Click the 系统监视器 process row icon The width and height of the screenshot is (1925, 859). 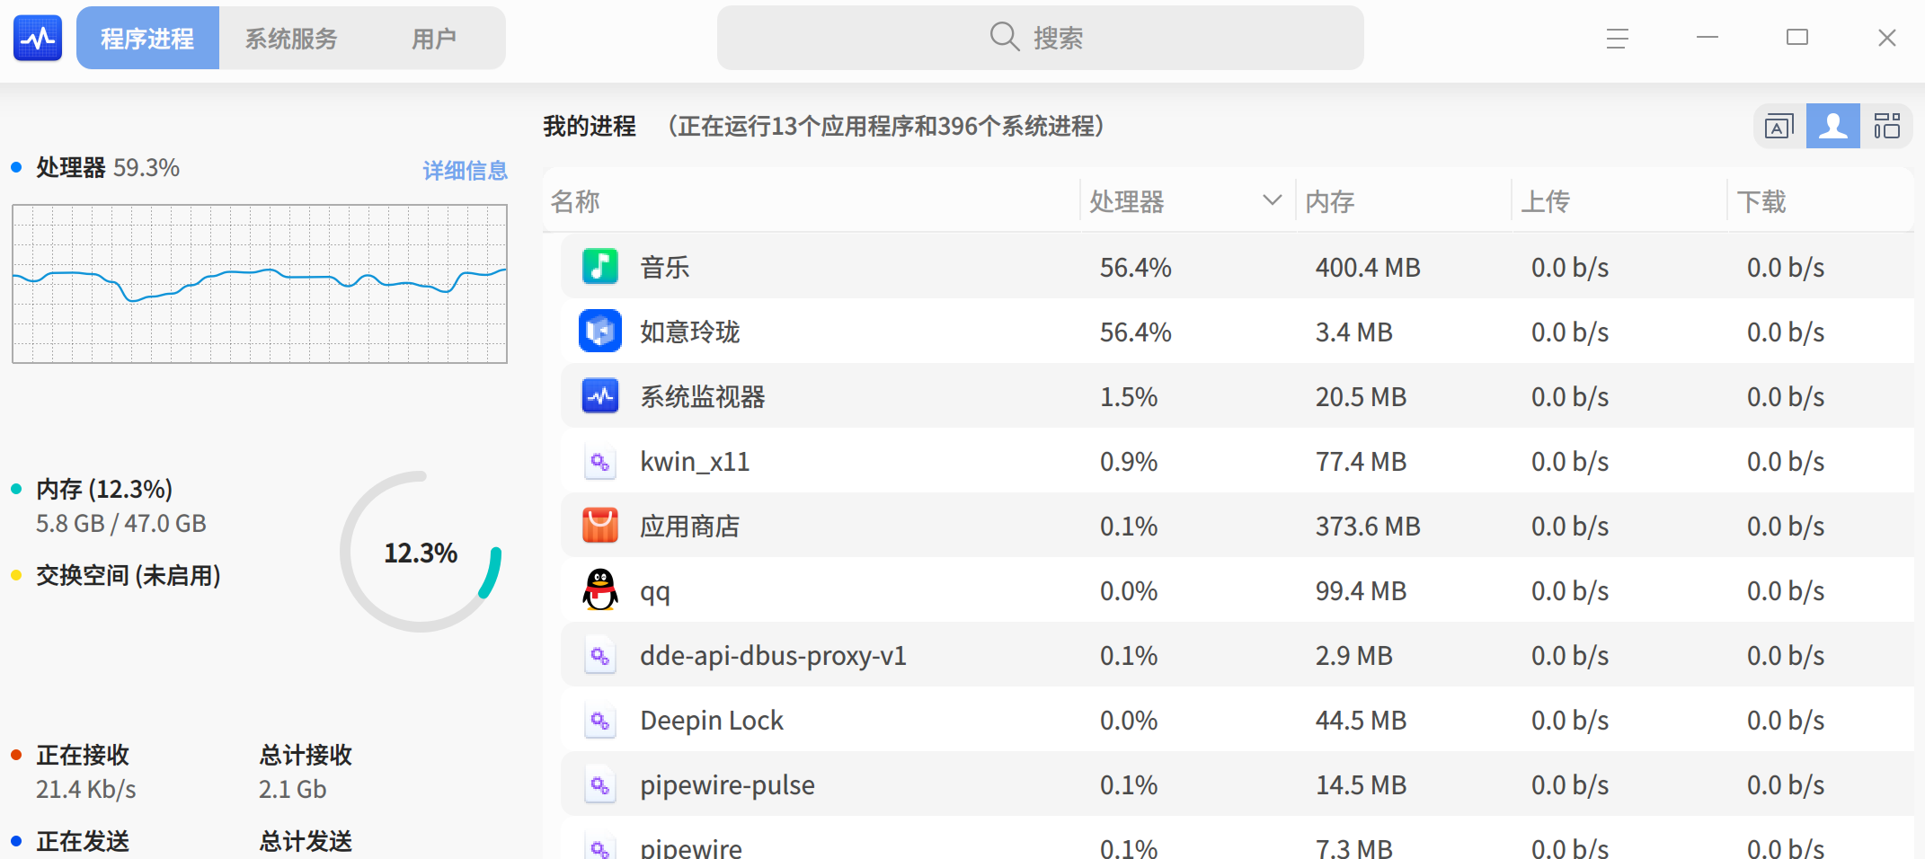(x=600, y=396)
